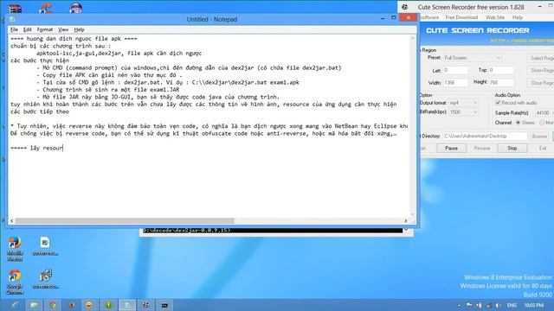Click the 'các bước thực hiện' line in Notepad
554x311 pixels.
pos(40,60)
